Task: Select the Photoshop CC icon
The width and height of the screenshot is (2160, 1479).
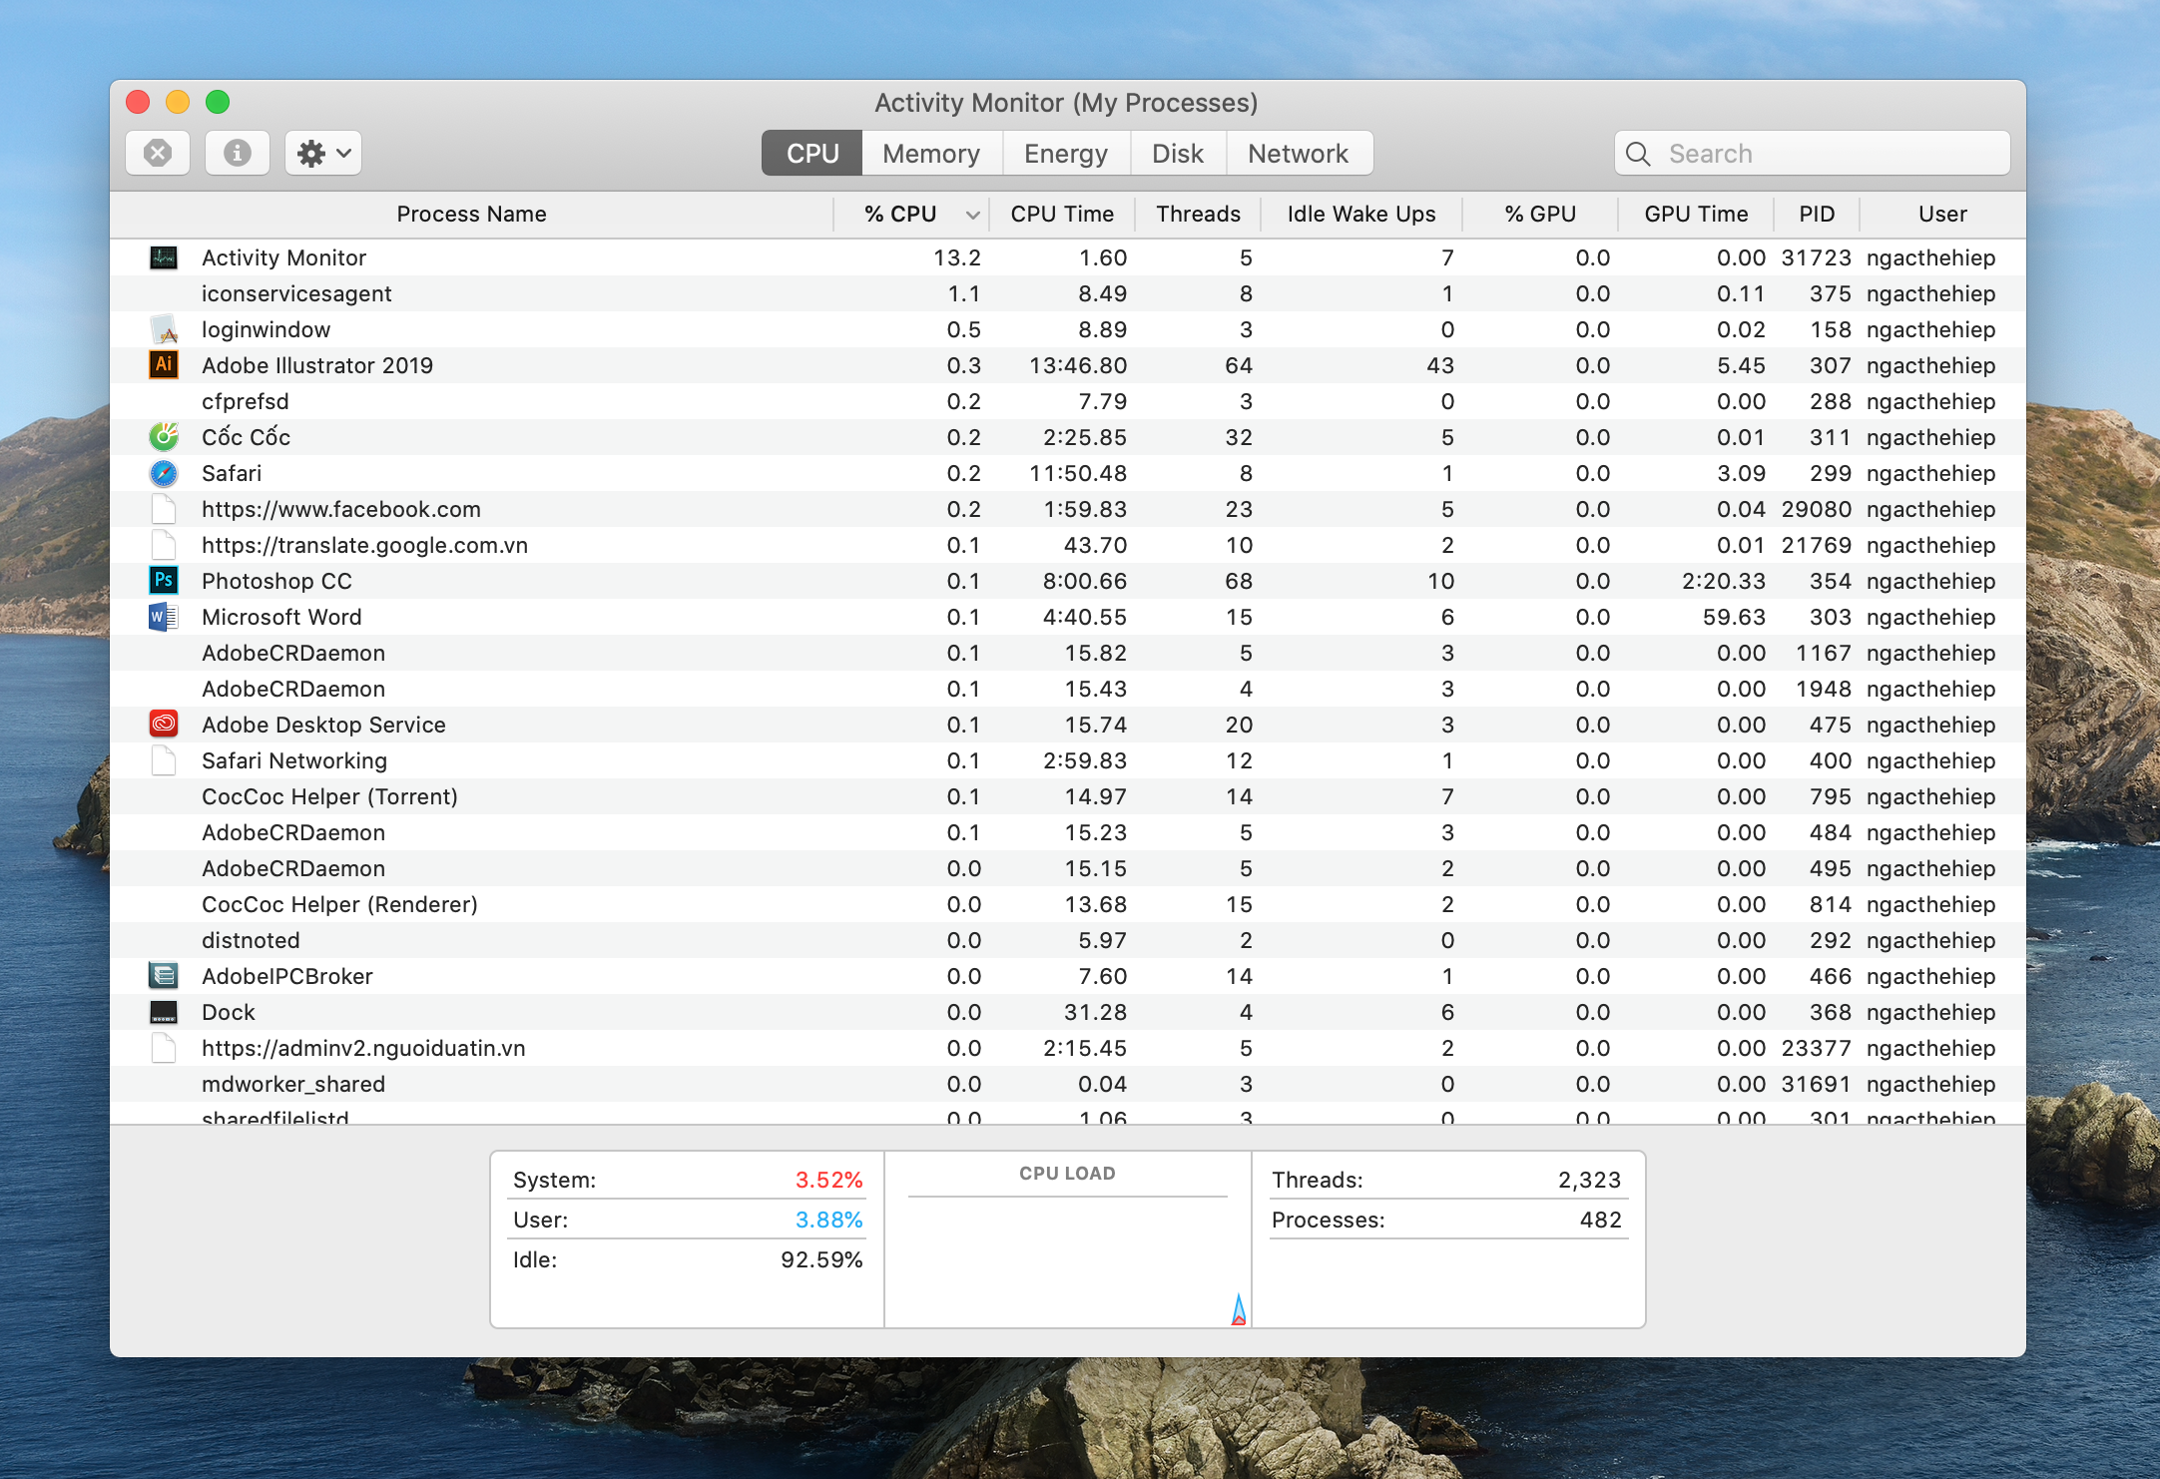Action: [164, 581]
